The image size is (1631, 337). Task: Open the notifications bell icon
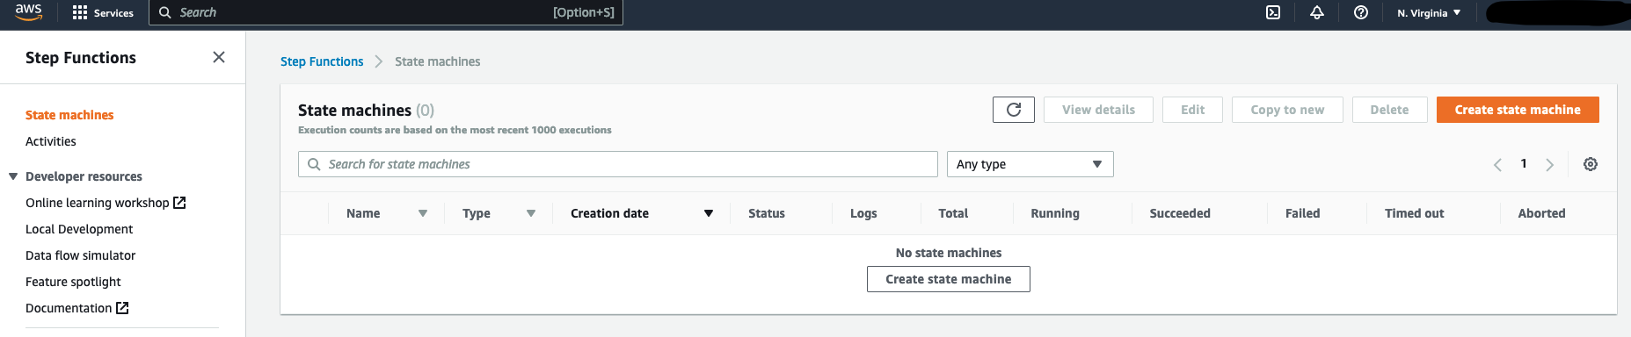(1316, 12)
